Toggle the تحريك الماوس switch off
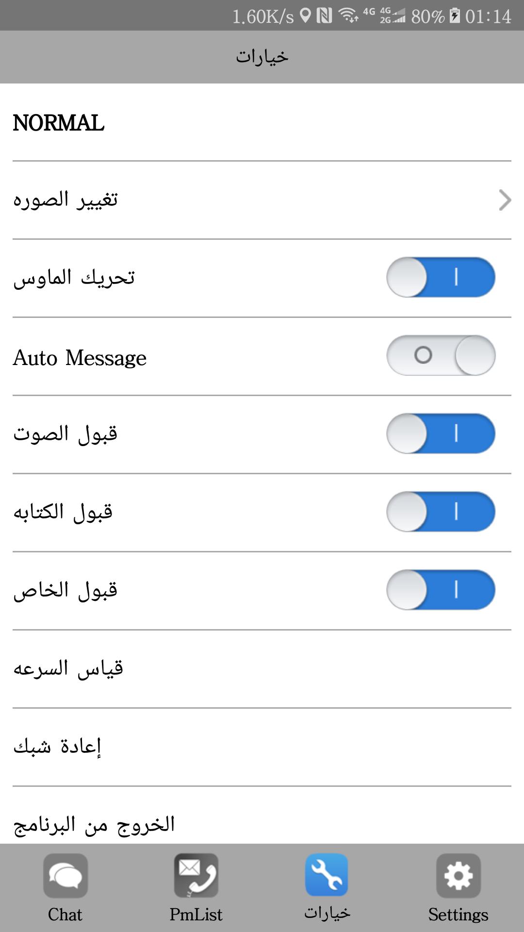Screen dimensions: 524x932 click(x=441, y=277)
